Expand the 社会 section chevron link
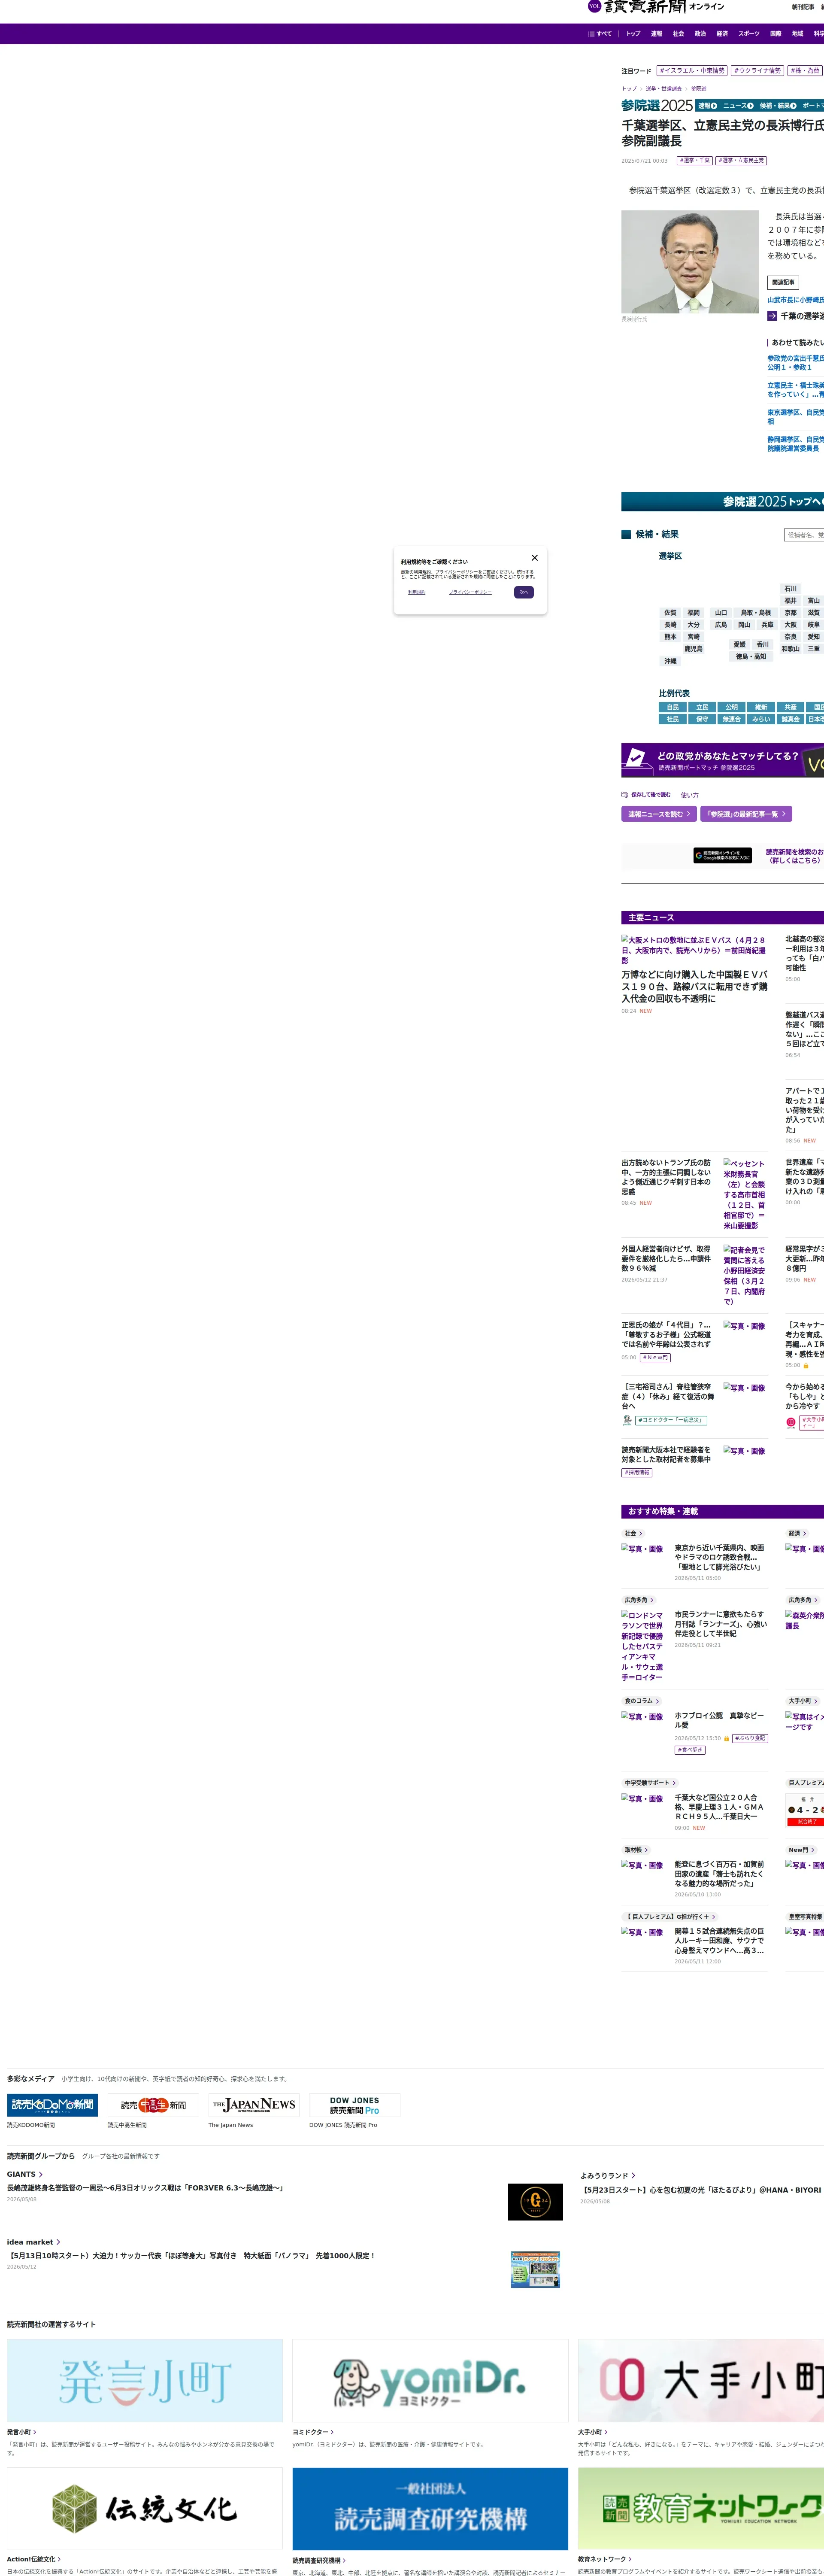The image size is (824, 2576). (x=634, y=1533)
